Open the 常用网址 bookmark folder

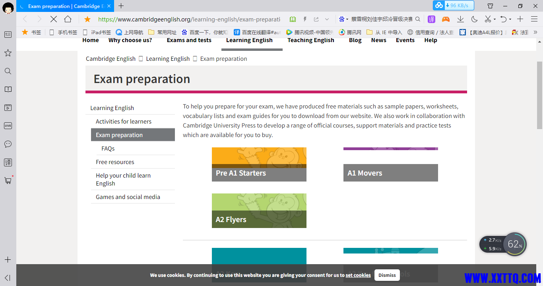[162, 32]
